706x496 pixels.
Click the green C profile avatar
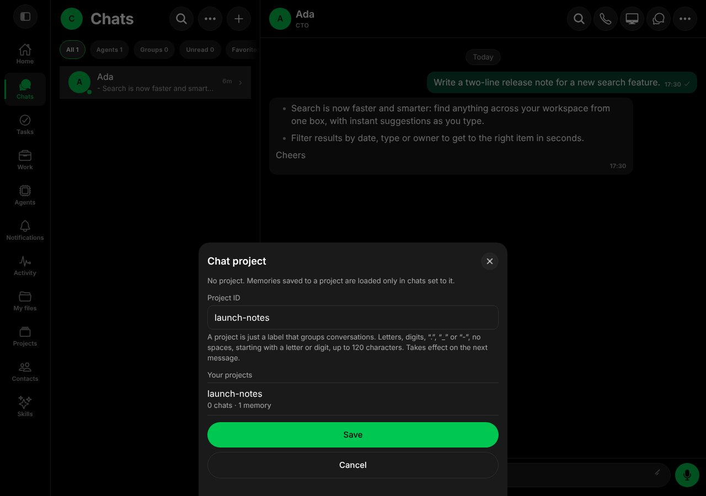(72, 19)
